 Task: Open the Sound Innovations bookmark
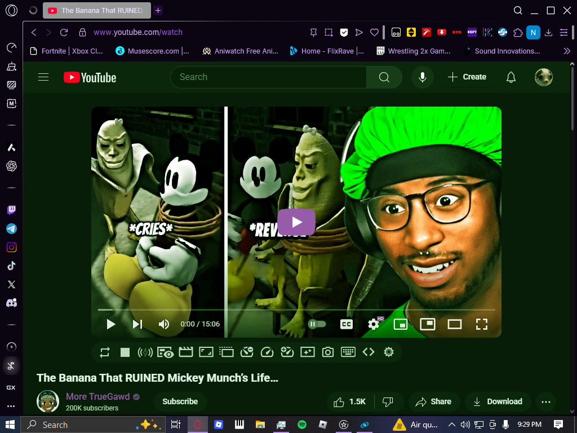(x=501, y=51)
